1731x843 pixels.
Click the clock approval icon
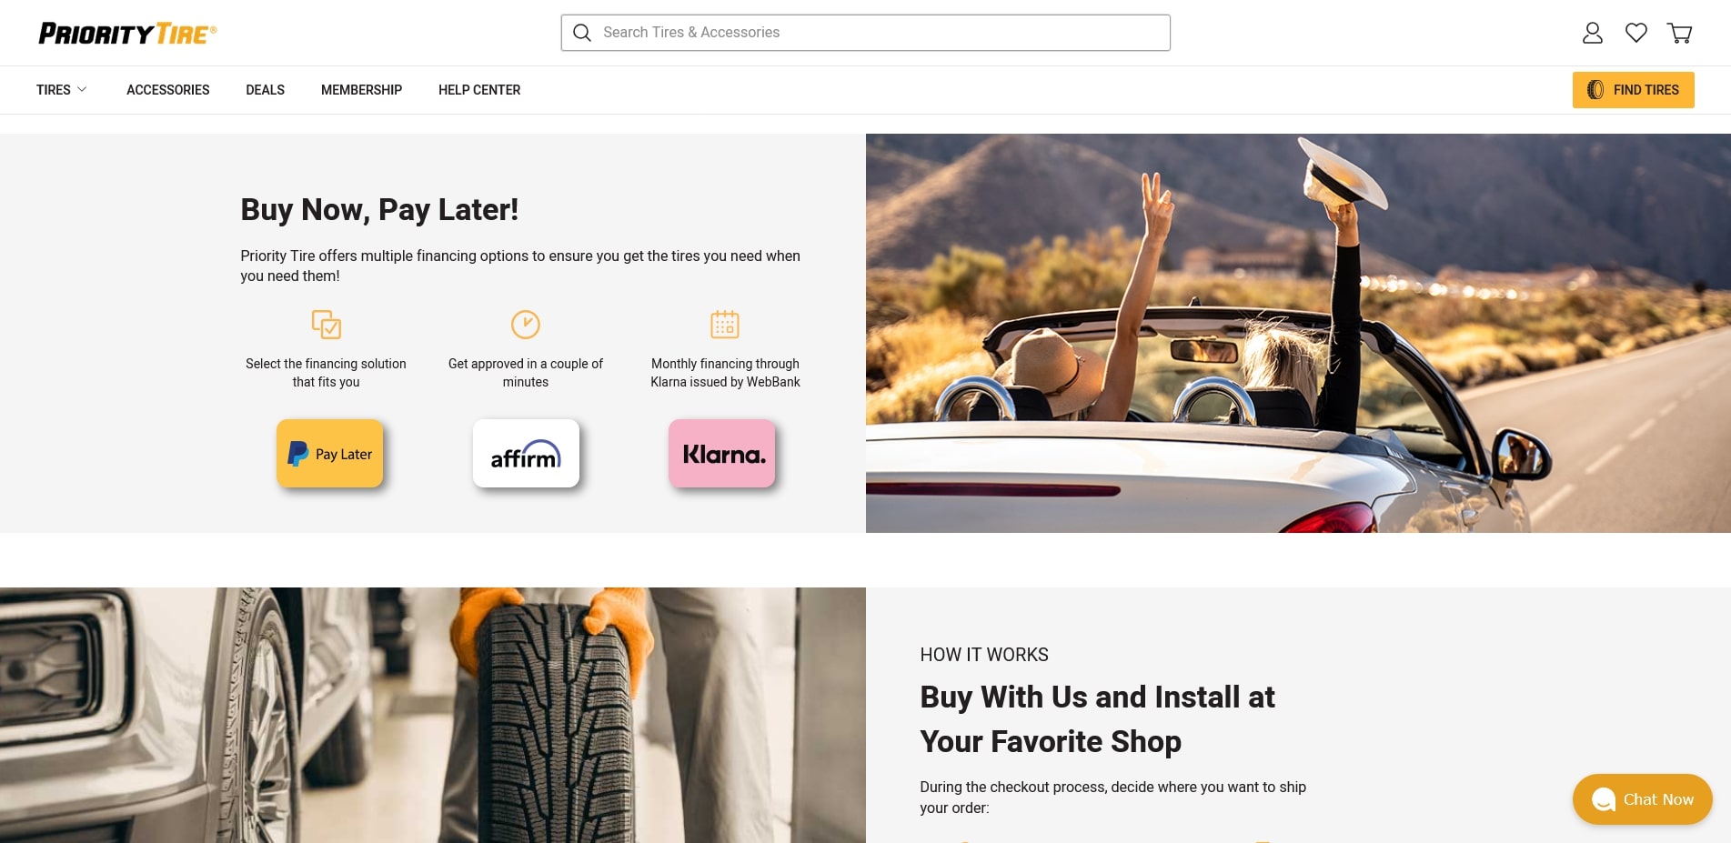pyautogui.click(x=526, y=325)
